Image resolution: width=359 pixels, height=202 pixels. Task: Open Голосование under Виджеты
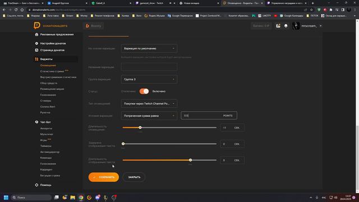click(48, 95)
